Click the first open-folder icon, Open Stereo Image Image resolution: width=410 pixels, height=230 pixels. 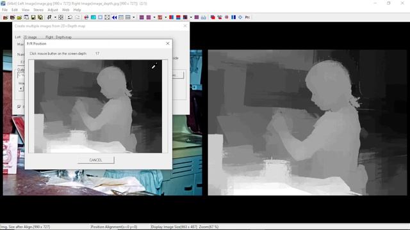5,17
